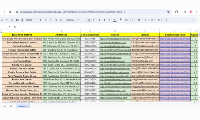Screen dimensions: 200x120
Task: Open the Default font dropdown
Action: click(72, 20)
